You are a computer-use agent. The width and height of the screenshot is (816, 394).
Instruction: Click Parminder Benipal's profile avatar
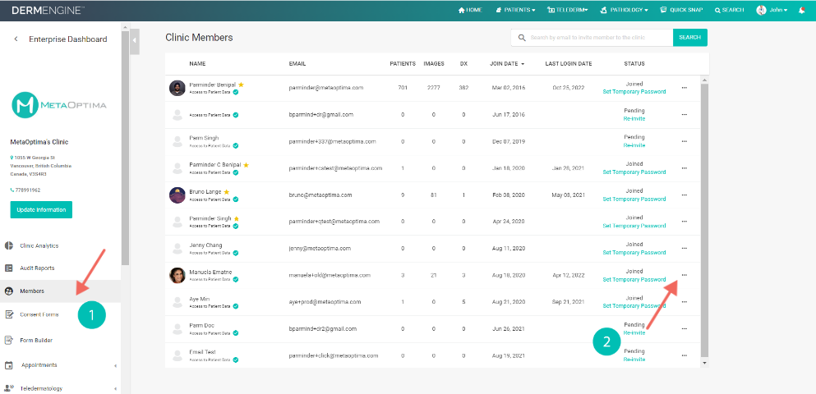(x=177, y=88)
